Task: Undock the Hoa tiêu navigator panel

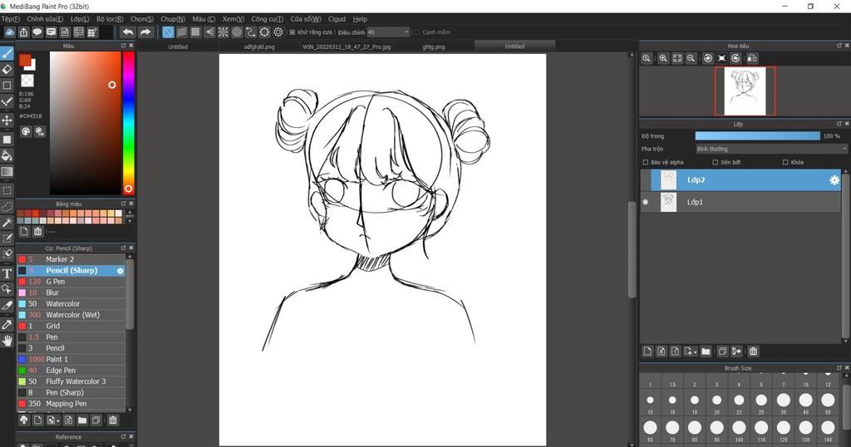Action: 839,46
